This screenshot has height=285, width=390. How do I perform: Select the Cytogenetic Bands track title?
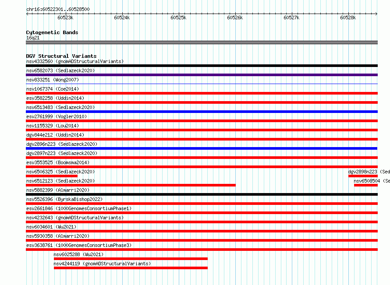pos(52,32)
